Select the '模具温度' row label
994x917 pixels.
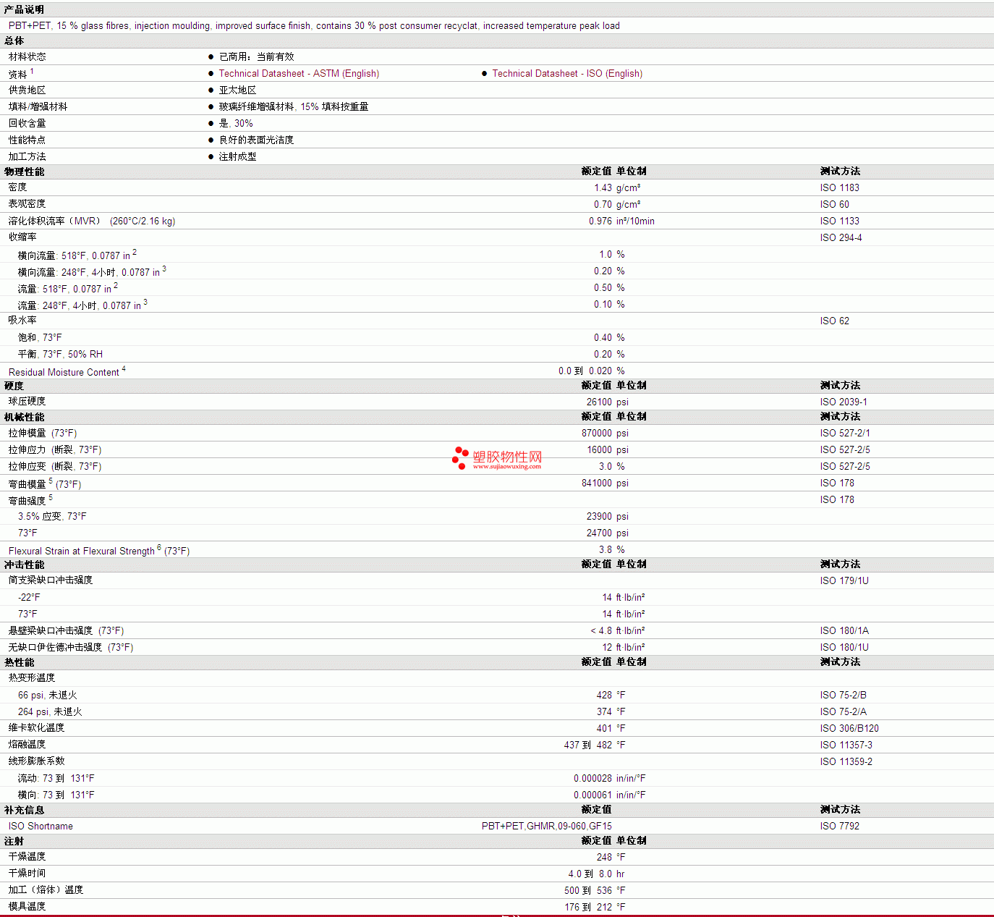point(27,906)
